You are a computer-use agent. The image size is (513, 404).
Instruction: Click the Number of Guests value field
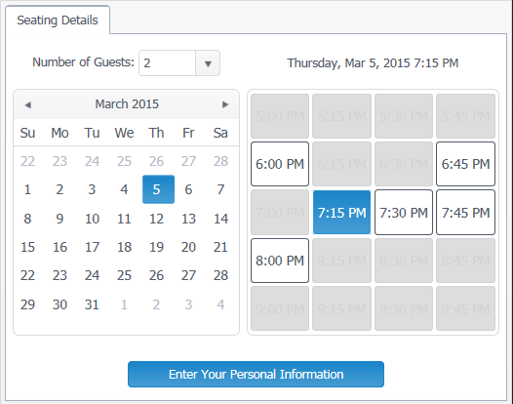(167, 63)
